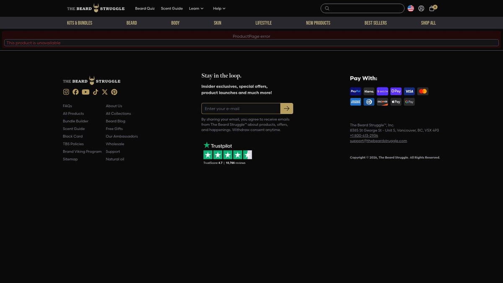Open the Beard Quiz link
The image size is (503, 283).
145,8
